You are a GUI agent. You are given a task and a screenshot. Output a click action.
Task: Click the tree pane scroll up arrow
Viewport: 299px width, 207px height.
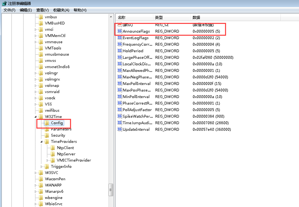[x=111, y=17]
